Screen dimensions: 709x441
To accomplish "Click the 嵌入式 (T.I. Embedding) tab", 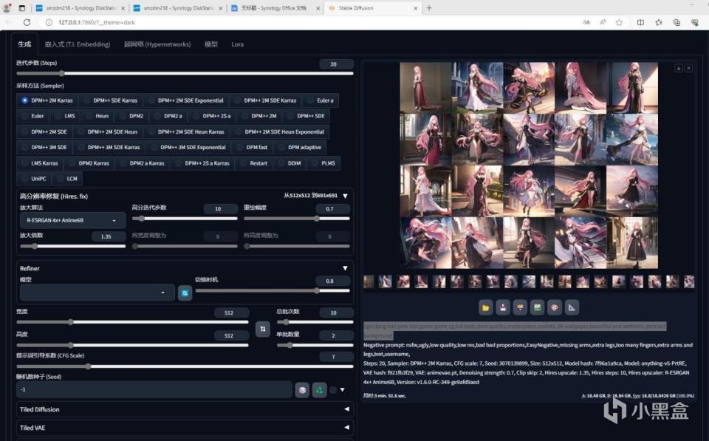I will pyautogui.click(x=77, y=44).
